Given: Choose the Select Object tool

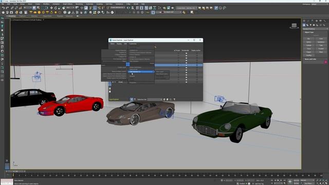Looking at the screenshot, I should coord(34,8).
